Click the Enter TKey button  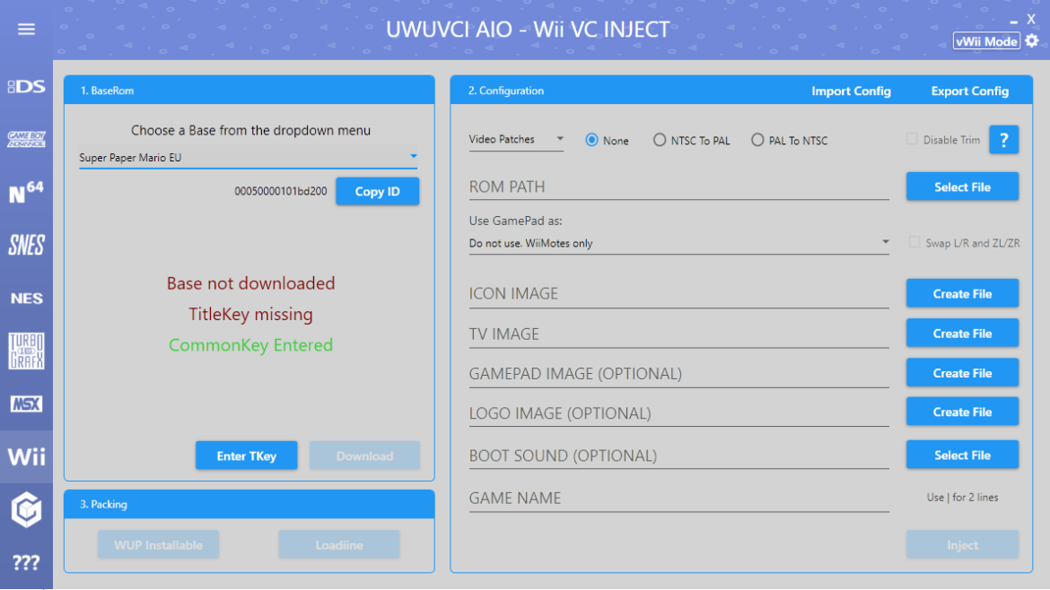[247, 456]
